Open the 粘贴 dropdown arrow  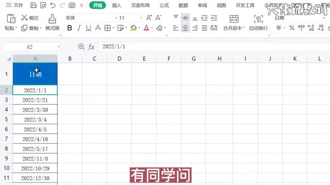coord(16,28)
